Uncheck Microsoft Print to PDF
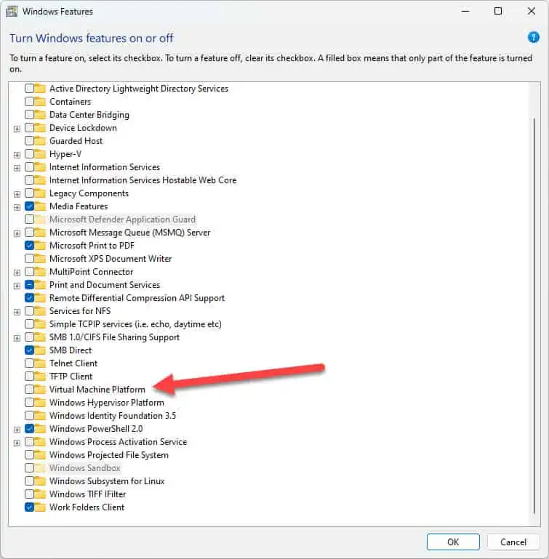This screenshot has height=559, width=549. pyautogui.click(x=30, y=246)
